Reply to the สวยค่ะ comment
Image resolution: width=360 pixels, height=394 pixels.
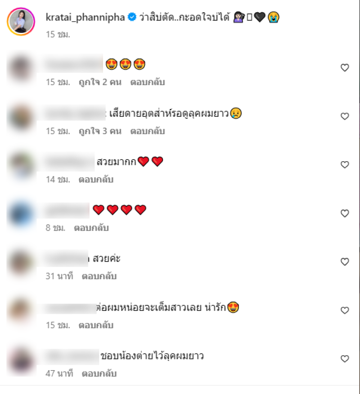[99, 276]
